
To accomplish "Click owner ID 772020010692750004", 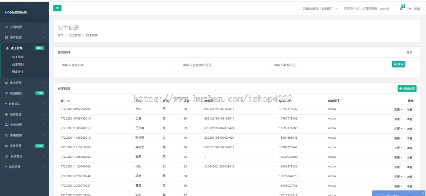I will pos(76,109).
